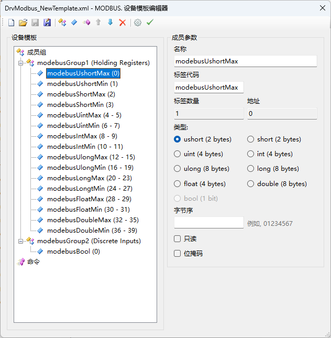
Task: Click the Save toolbar icon
Action: 35,23
